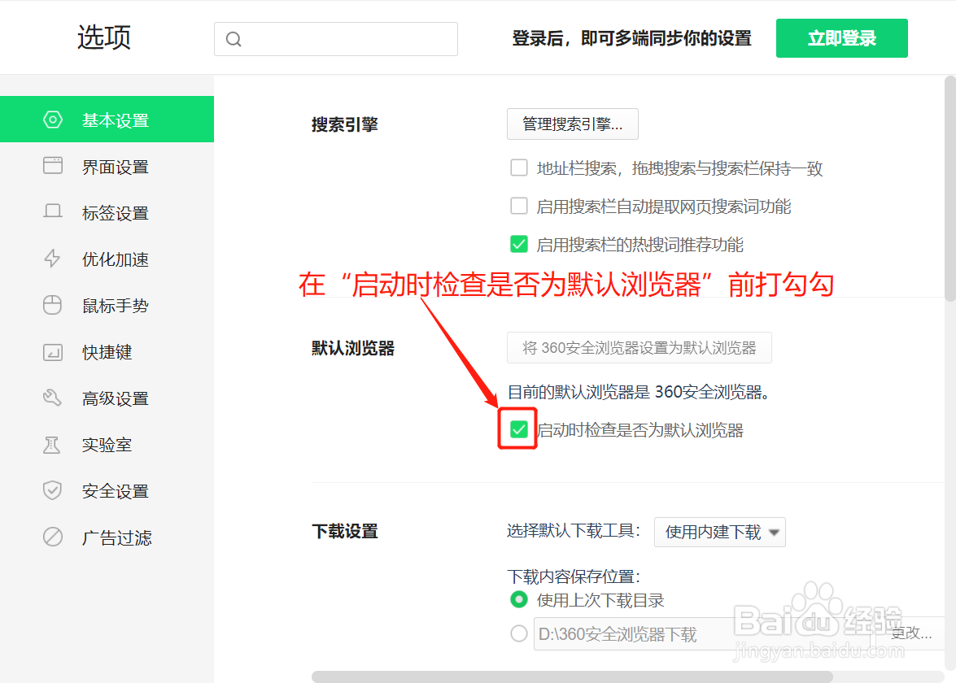This screenshot has width=956, height=683.
Task: Select 使用上次下载目录 radio button
Action: pyautogui.click(x=519, y=599)
